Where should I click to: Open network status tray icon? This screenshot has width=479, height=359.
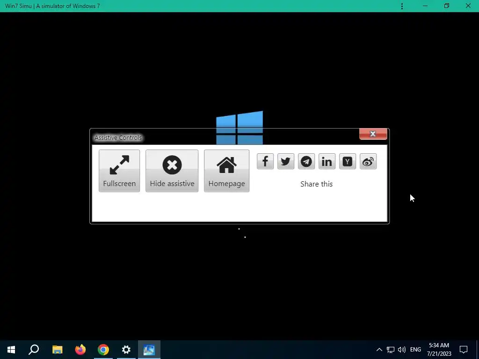[391, 350]
